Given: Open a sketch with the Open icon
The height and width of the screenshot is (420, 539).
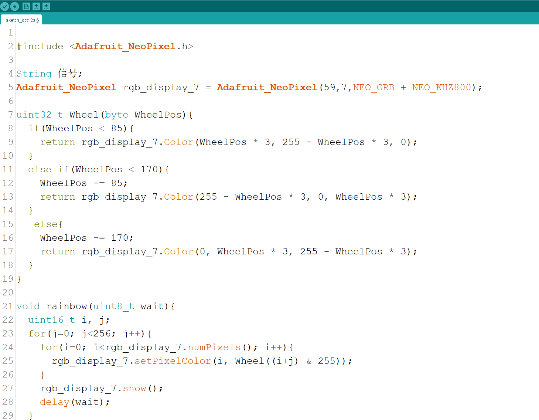Looking at the screenshot, I should tap(36, 6).
